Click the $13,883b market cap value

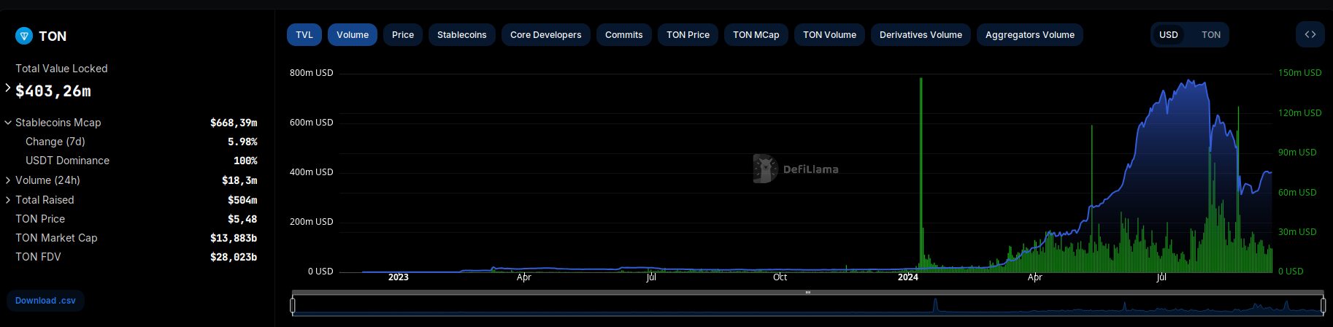pyautogui.click(x=234, y=238)
